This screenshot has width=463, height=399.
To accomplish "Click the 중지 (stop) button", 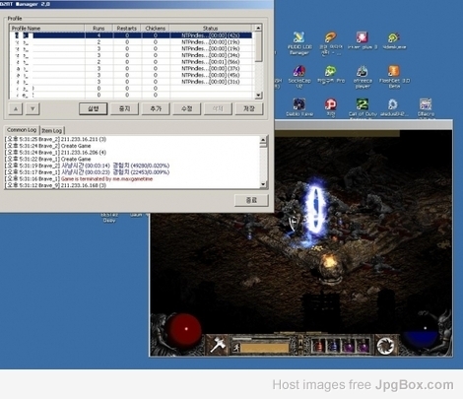I will click(x=124, y=108).
